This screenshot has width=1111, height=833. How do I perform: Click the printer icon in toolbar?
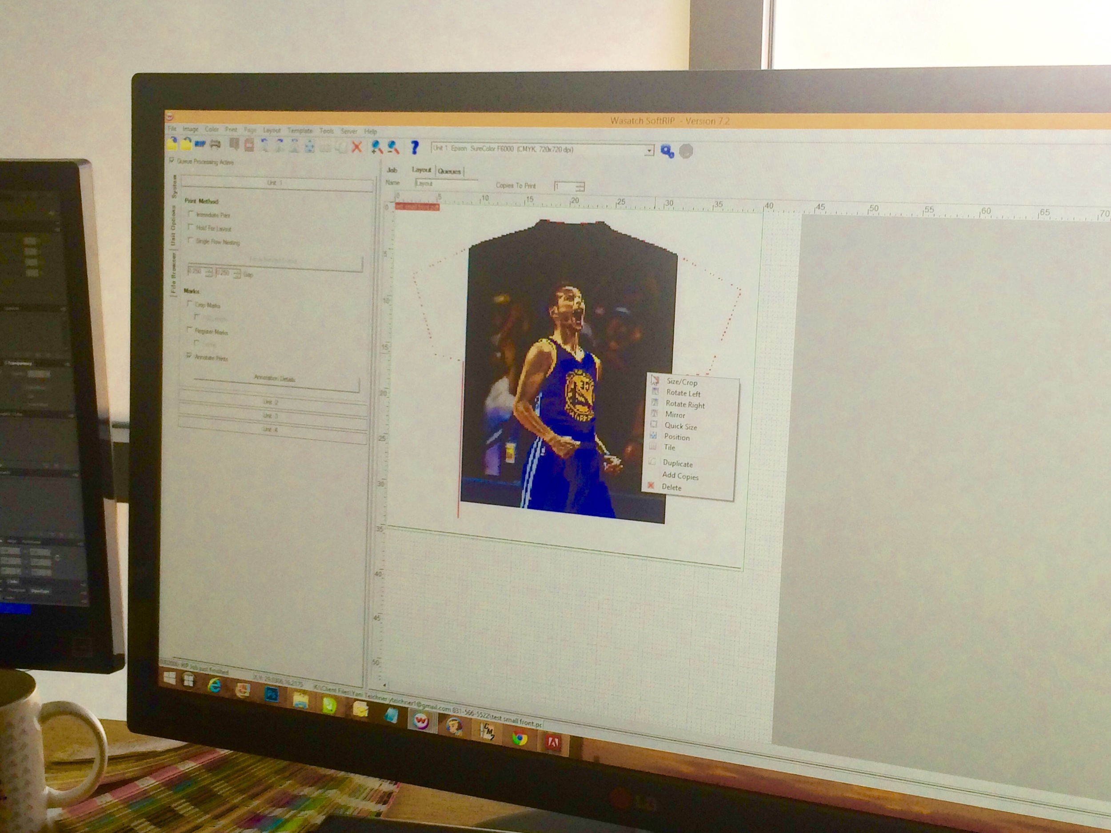(216, 144)
